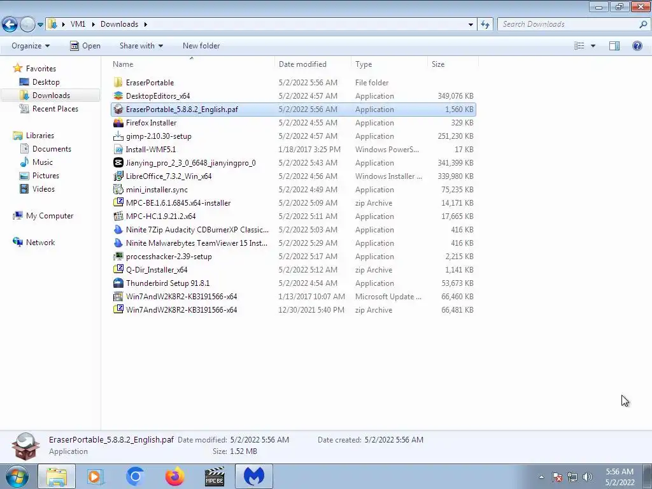Select Network in the navigation pane
This screenshot has width=652, height=489.
[x=40, y=243]
